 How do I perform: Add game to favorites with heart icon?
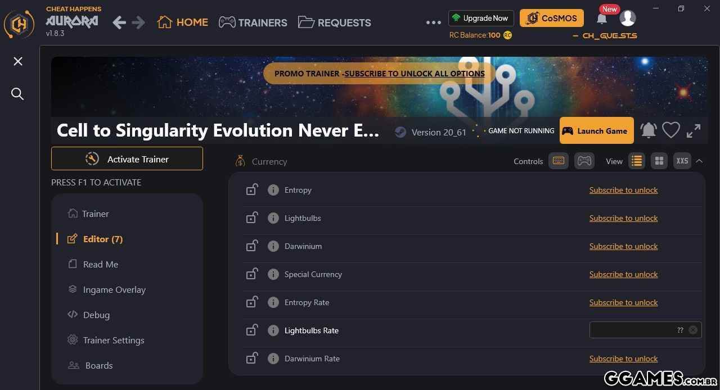pos(671,130)
